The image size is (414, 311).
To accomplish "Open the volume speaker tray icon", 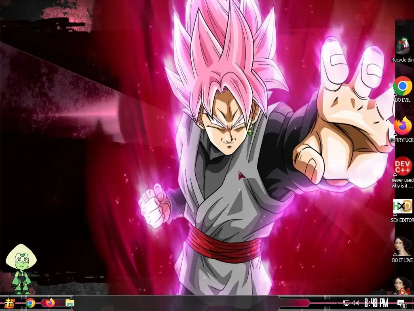I will coord(356,303).
